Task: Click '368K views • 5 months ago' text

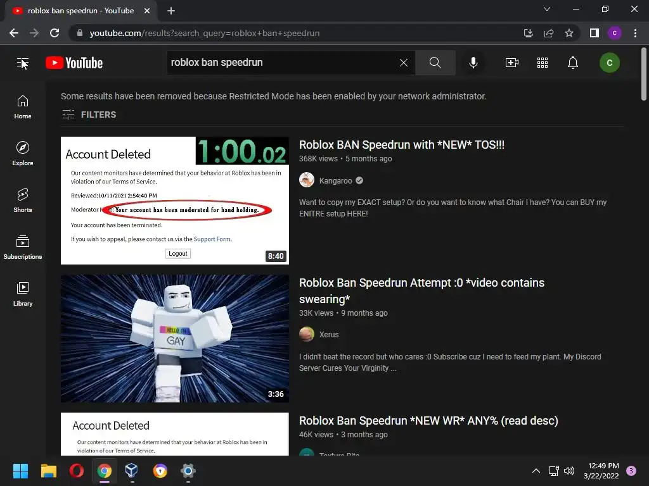Action: (x=345, y=159)
